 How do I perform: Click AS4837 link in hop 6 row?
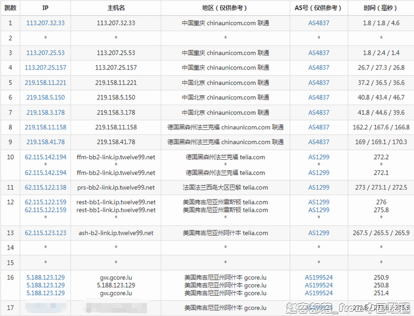319,98
